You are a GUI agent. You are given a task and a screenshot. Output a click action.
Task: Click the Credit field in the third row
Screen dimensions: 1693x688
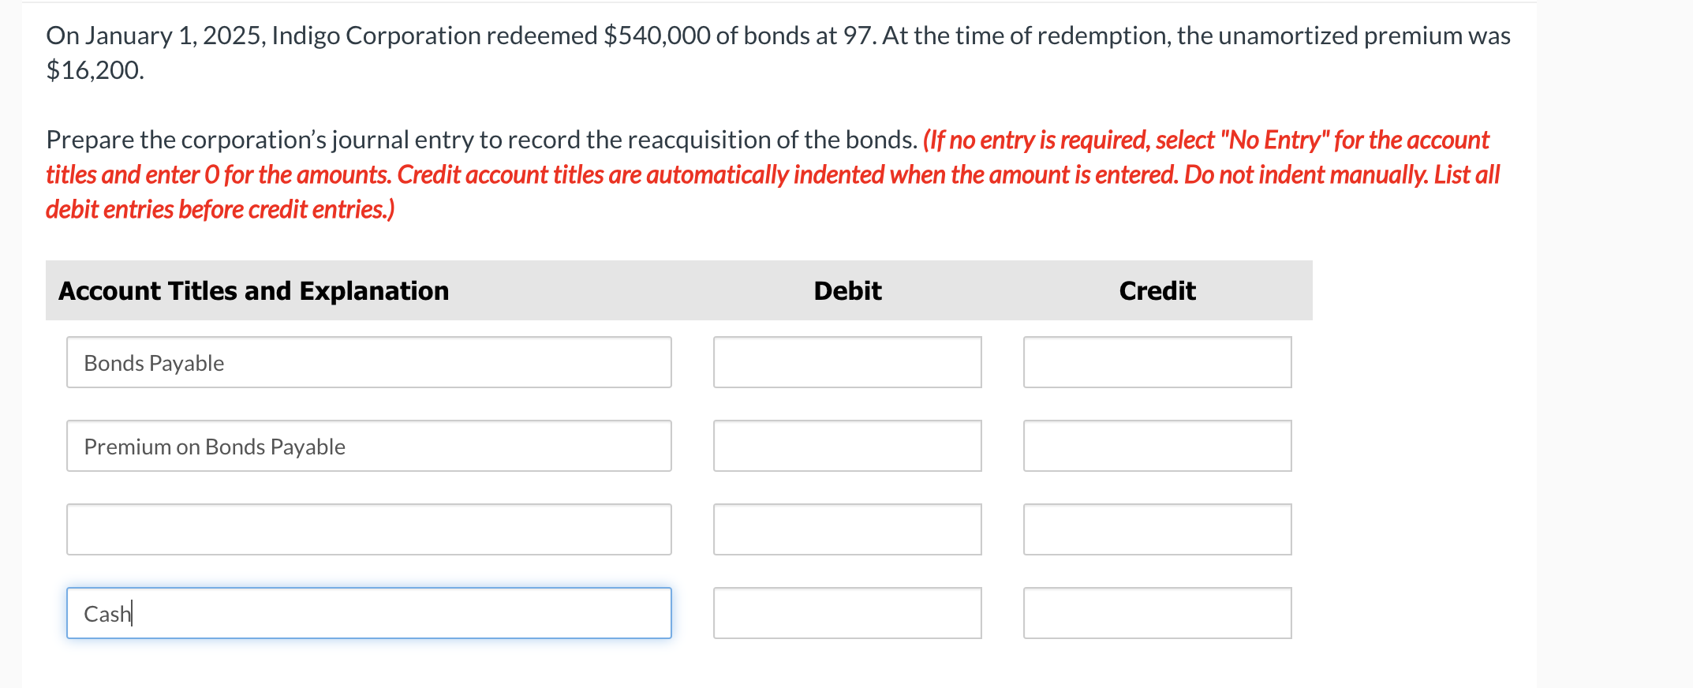tap(1157, 529)
